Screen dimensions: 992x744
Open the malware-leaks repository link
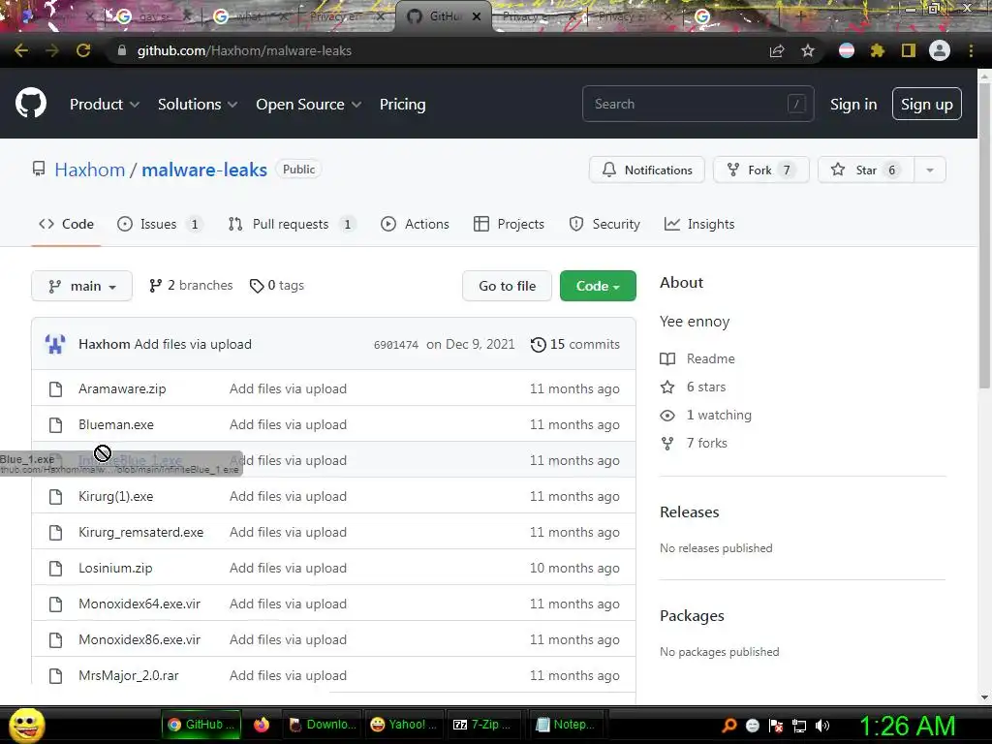[x=204, y=170]
